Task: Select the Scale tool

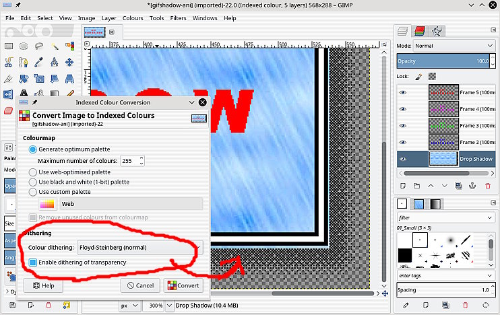Action: point(39,78)
